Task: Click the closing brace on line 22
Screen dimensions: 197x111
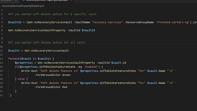Action: point(11,95)
